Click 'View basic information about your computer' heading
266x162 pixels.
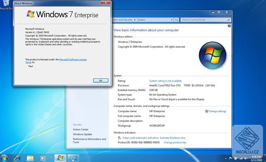point(146,30)
